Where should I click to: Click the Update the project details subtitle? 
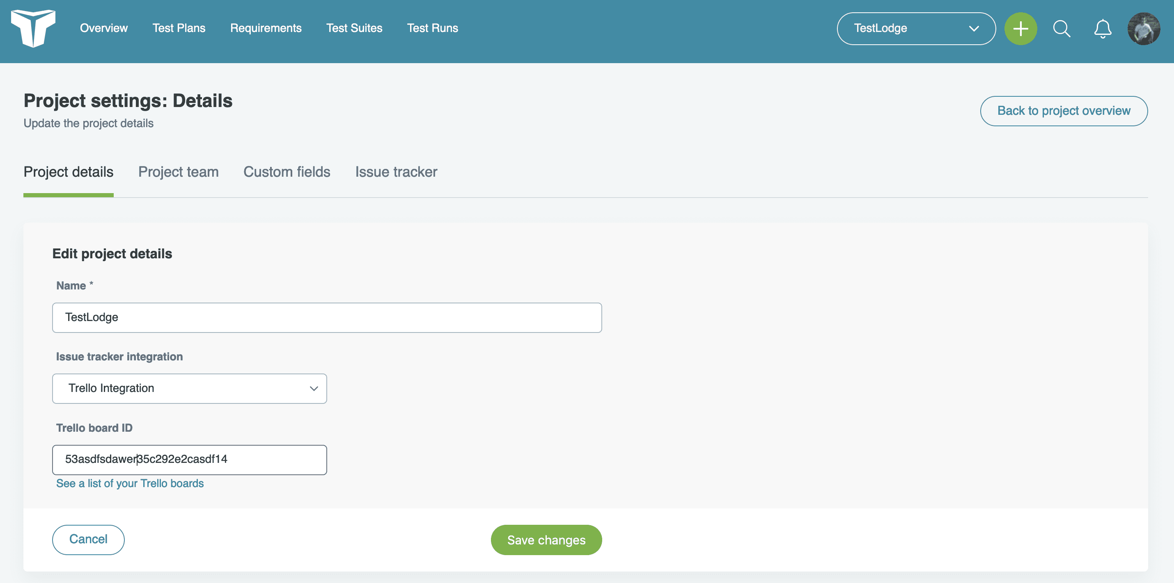pos(88,123)
